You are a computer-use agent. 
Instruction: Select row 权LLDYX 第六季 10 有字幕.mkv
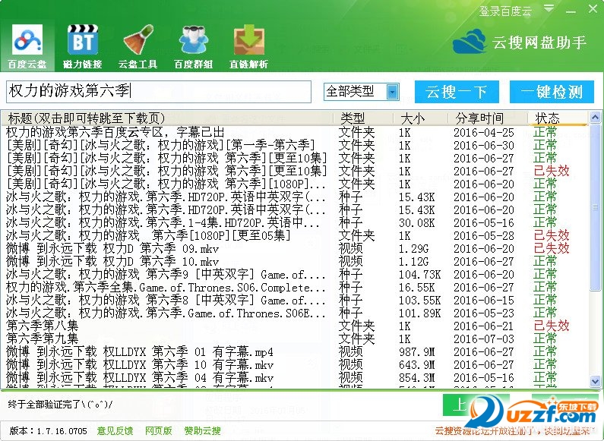click(295, 365)
